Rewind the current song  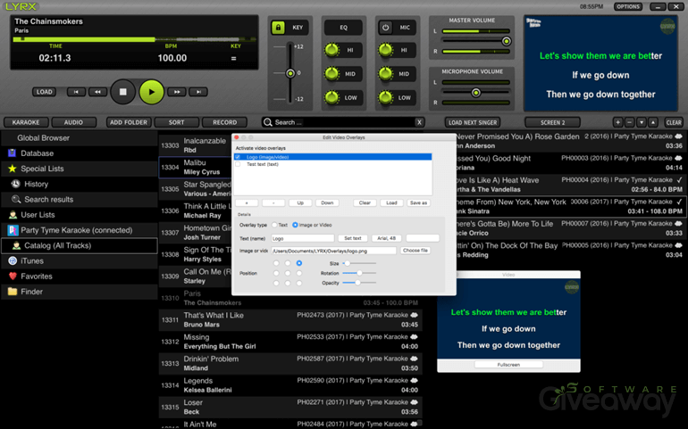(x=98, y=92)
